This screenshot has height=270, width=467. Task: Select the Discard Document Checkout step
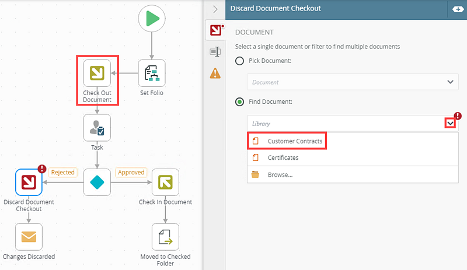coord(29,183)
